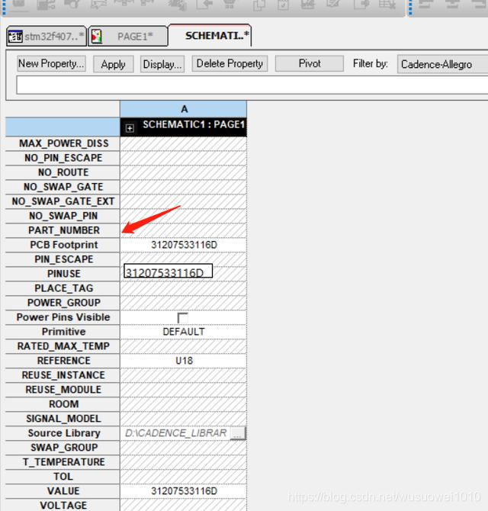Select the Primitive DEFAULT cell
The height and width of the screenshot is (511, 488).
[x=184, y=332]
